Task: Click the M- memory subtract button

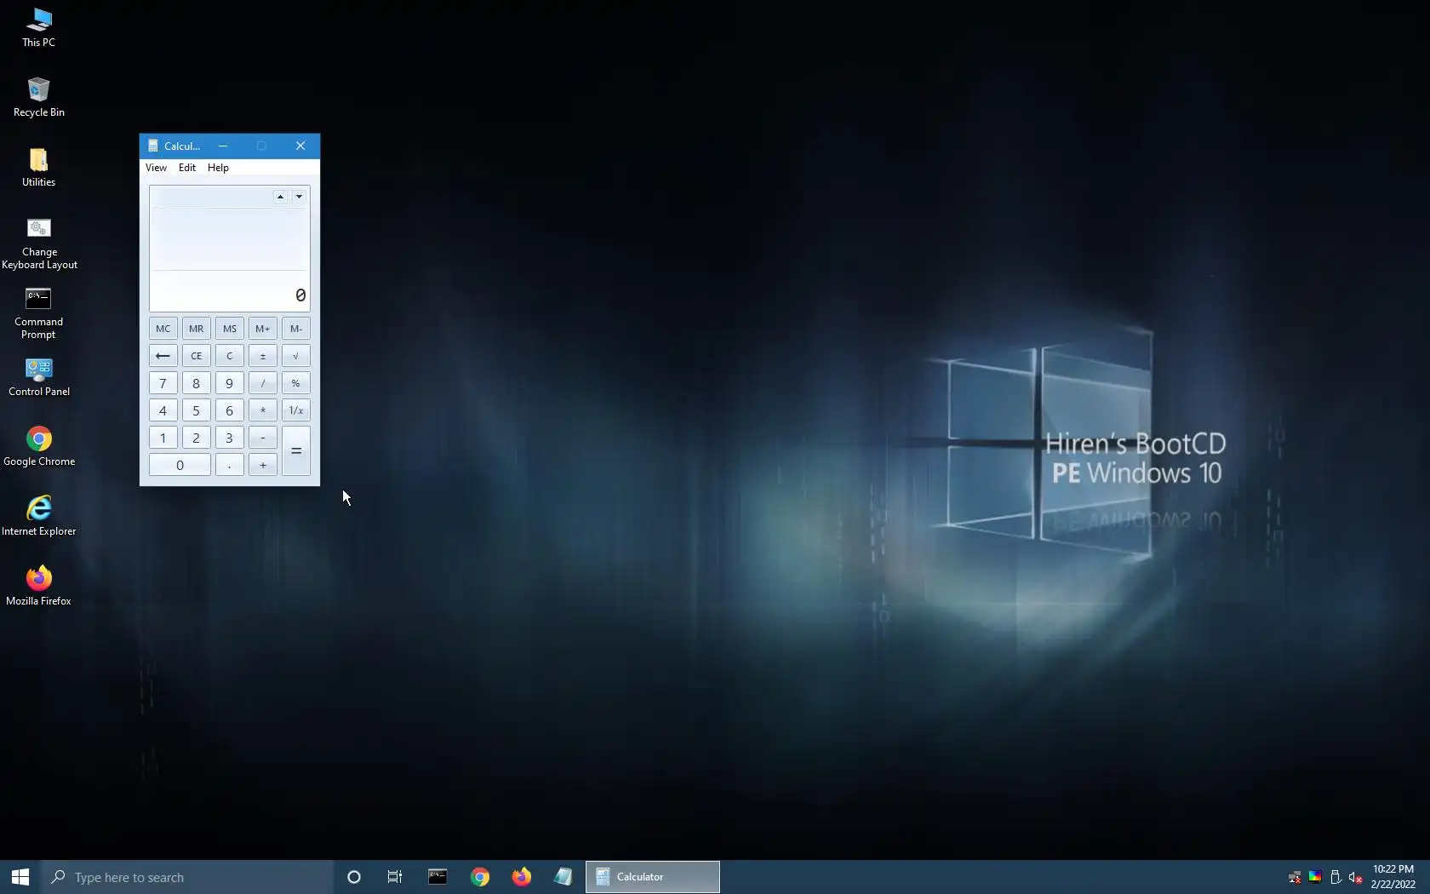Action: [295, 329]
